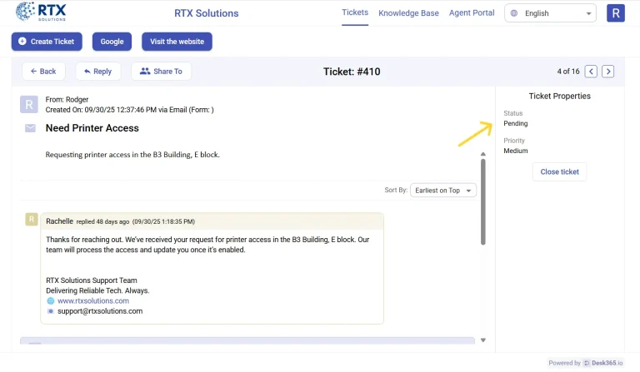Open the www.rtxsolutions.com link
Screen dimensions: 640x372
[x=93, y=300]
